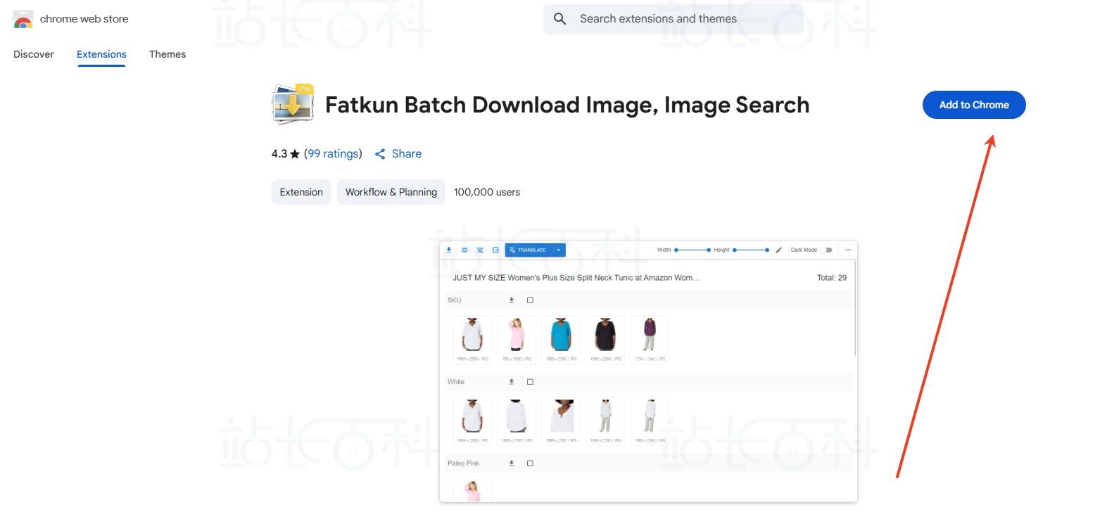Check the SKU group checkbox

530,300
